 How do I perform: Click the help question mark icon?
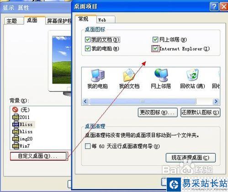tap(214, 6)
